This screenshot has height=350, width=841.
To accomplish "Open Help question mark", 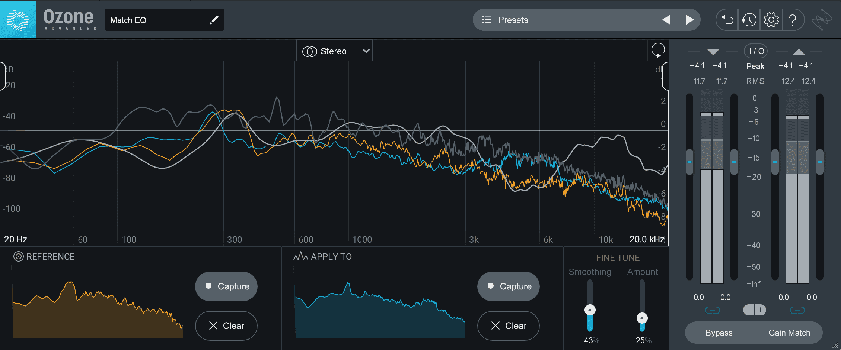I will tap(793, 20).
